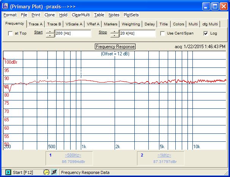
Task: Click the Stop frequency stepper arrows
Action: point(115,34)
